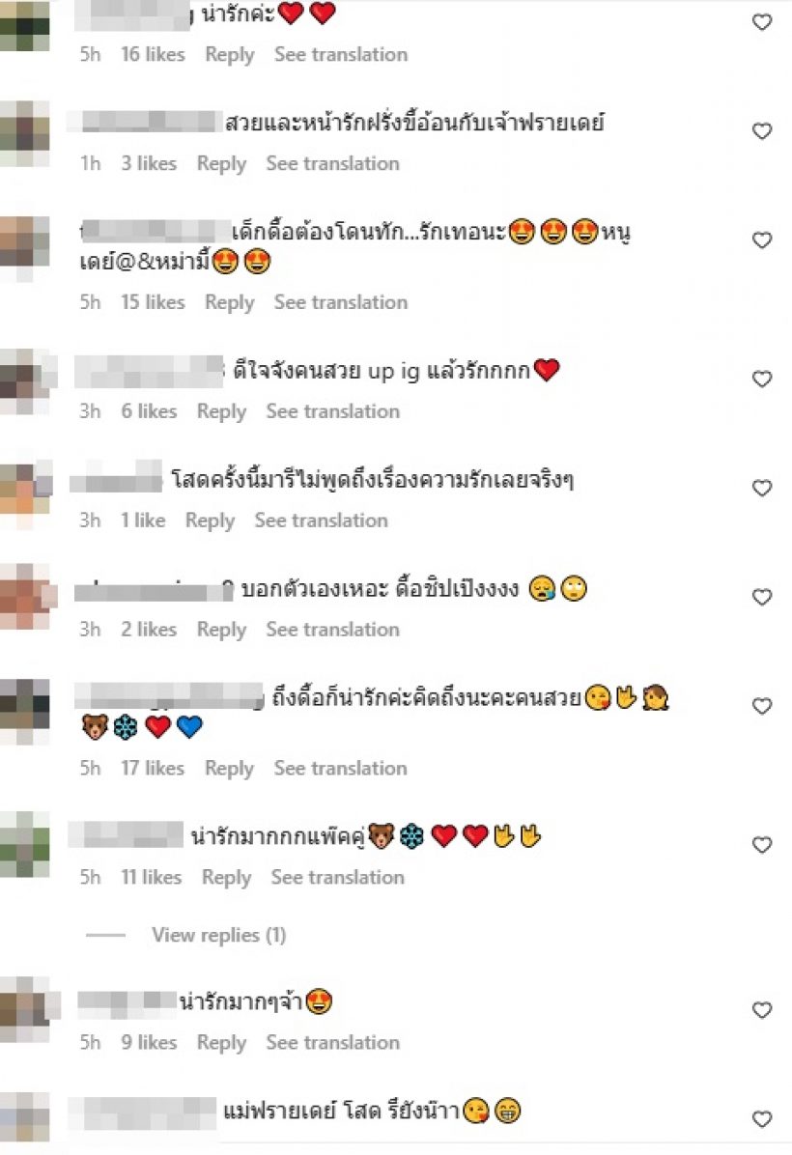Image resolution: width=792 pixels, height=1155 pixels.
Task: Open the '9 likes' list
Action: [149, 1042]
